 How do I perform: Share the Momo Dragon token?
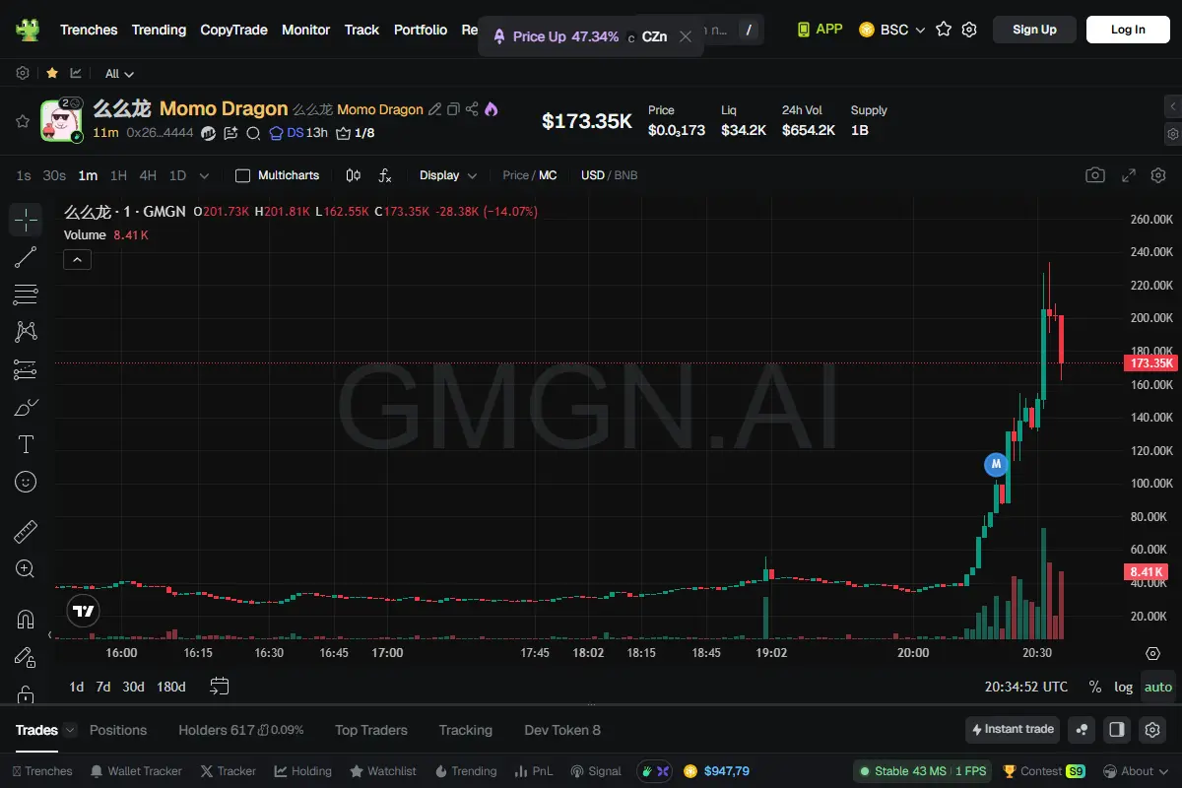[472, 109]
